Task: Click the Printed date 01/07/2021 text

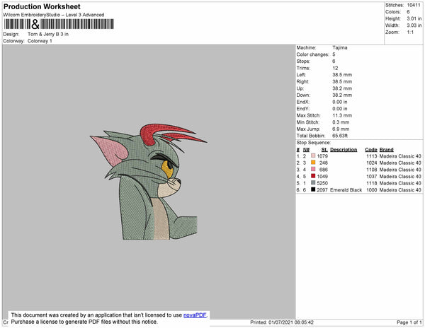Action: 282,322
